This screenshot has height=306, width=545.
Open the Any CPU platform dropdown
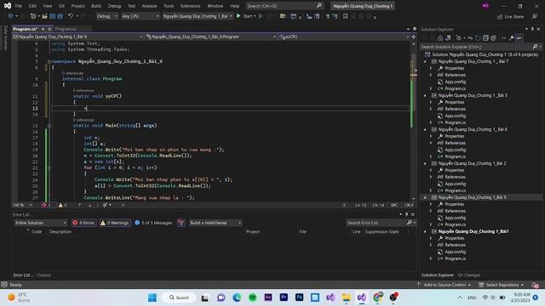point(140,16)
